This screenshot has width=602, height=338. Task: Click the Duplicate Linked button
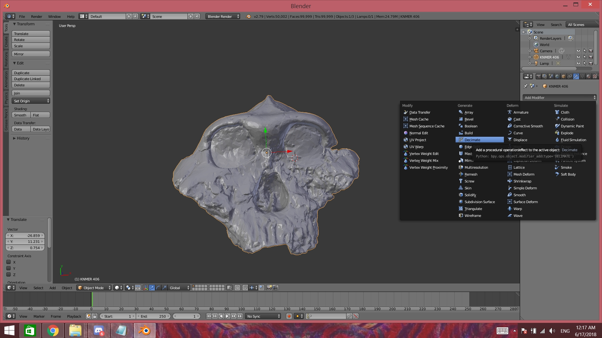[31, 79]
